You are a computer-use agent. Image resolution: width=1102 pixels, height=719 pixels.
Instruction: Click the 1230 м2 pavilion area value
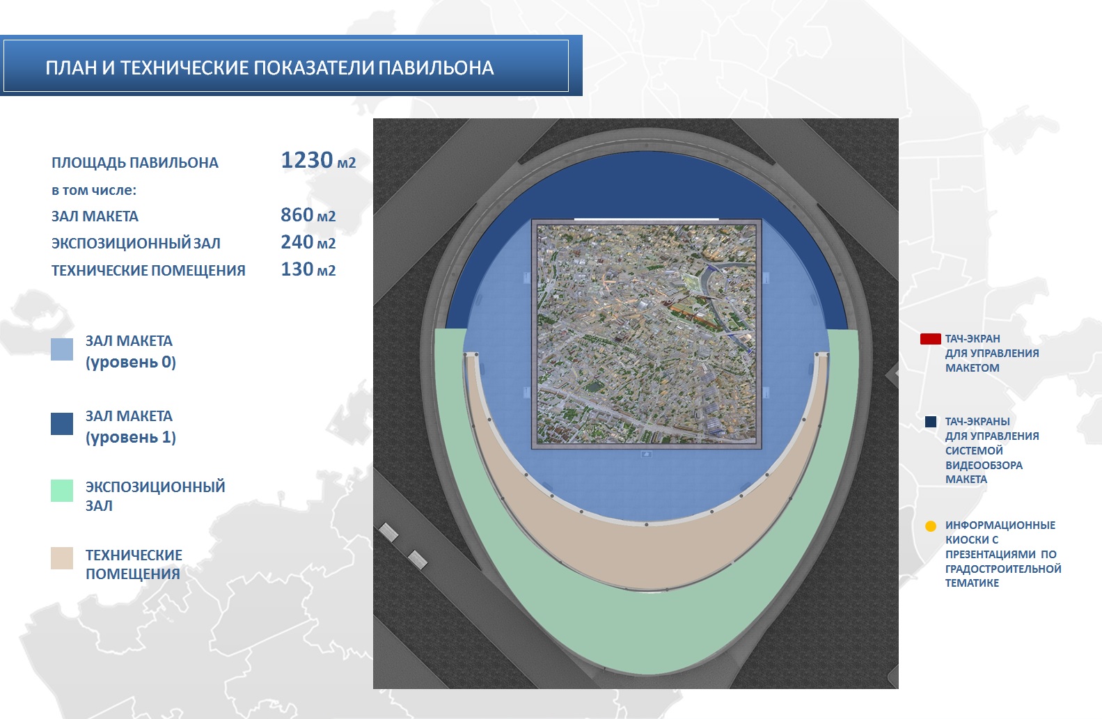pos(318,161)
